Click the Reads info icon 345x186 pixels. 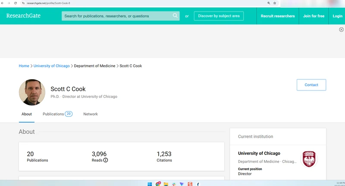pos(106,160)
